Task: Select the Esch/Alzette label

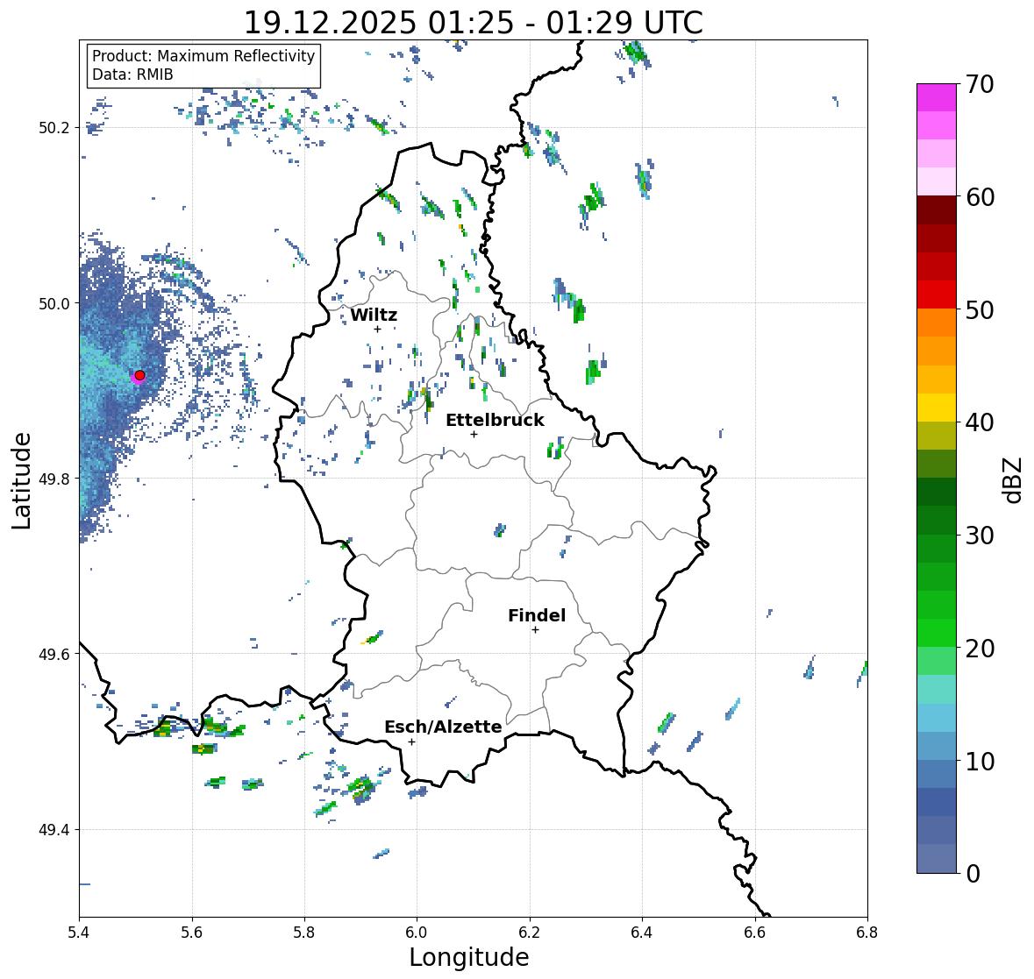Action: point(443,727)
